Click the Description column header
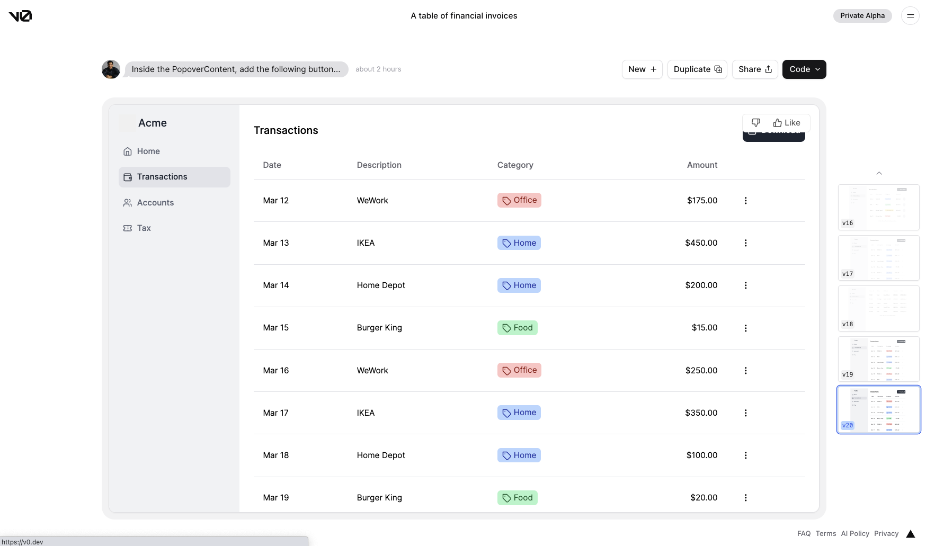This screenshot has height=546, width=926. click(x=379, y=165)
